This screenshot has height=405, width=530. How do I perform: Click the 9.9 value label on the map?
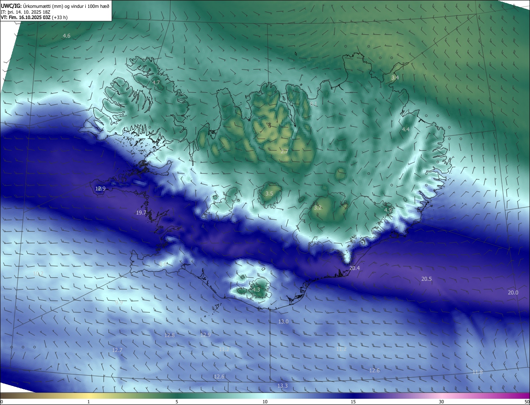coord(119,302)
